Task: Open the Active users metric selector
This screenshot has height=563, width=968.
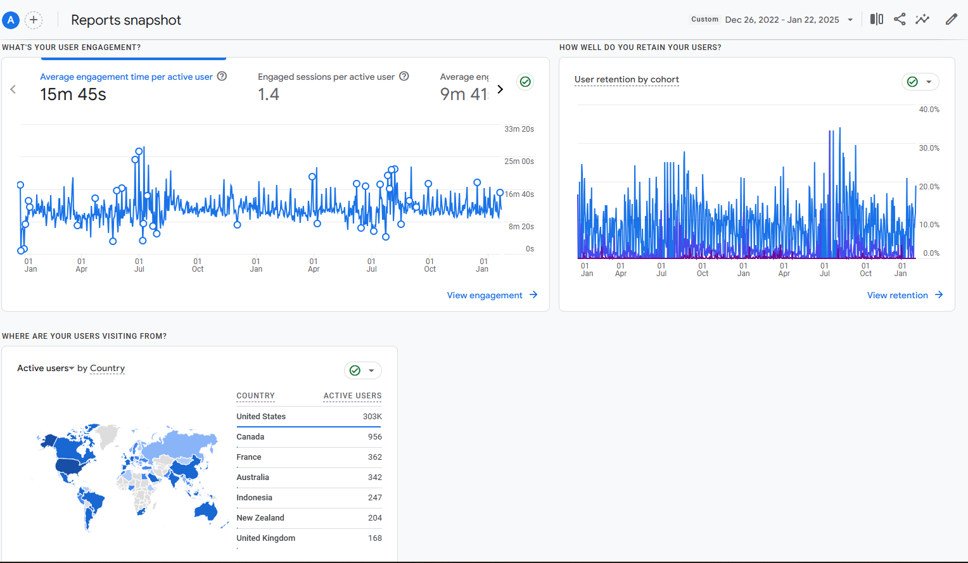Action: tap(46, 369)
